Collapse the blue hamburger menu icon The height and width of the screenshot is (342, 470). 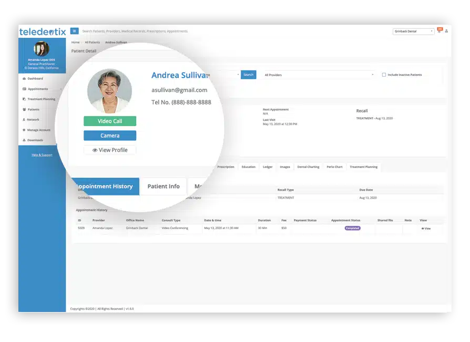coord(74,30)
